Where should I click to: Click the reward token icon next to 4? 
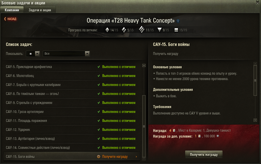174,130
